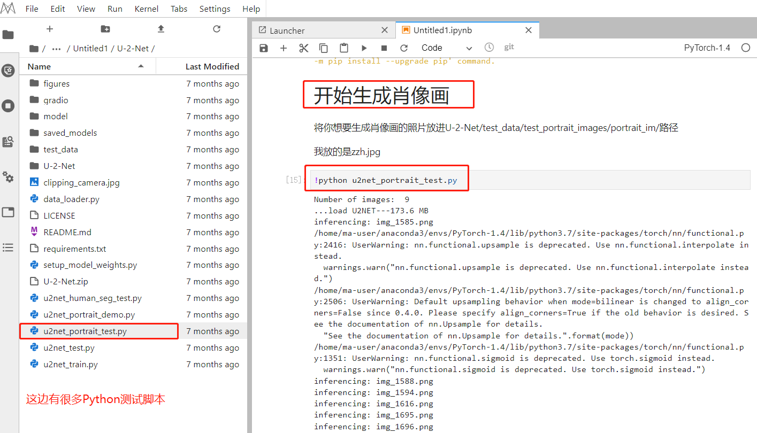Image resolution: width=757 pixels, height=433 pixels.
Task: Select the test_data folder
Action: [x=134, y=150]
